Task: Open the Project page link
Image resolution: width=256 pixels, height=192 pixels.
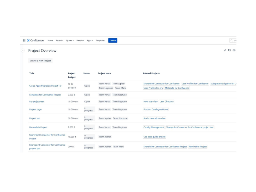Action: point(35,110)
